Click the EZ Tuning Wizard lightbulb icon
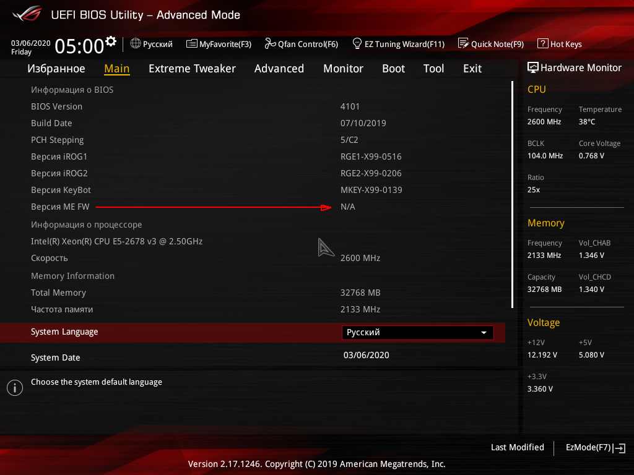This screenshot has height=475, width=634. click(x=357, y=43)
